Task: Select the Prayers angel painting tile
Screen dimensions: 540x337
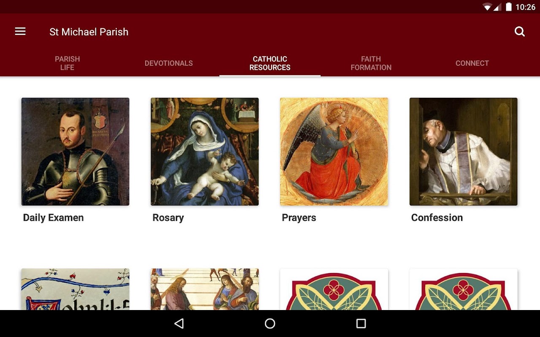Action: point(334,152)
